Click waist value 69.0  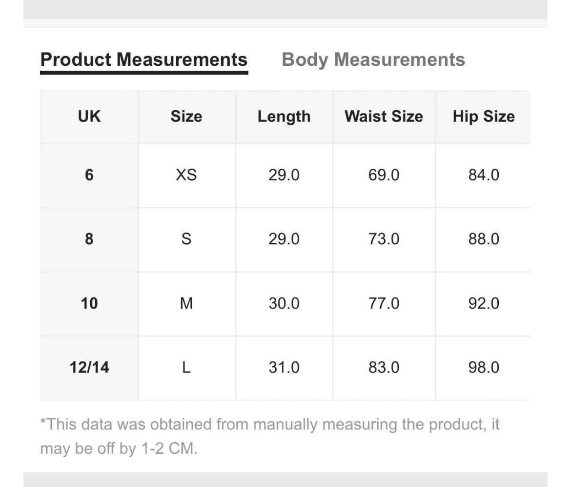384,175
